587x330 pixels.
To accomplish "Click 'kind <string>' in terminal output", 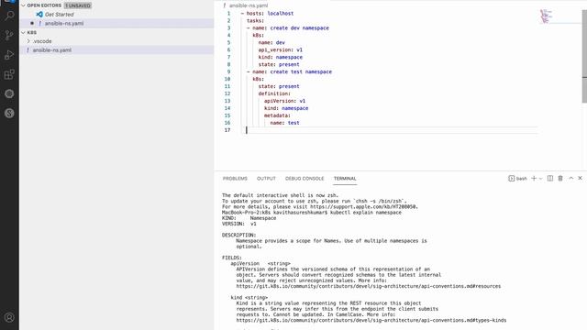I will [x=249, y=297].
